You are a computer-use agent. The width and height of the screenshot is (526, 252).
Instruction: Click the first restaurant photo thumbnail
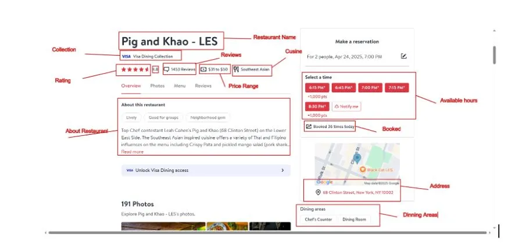tap(163, 226)
